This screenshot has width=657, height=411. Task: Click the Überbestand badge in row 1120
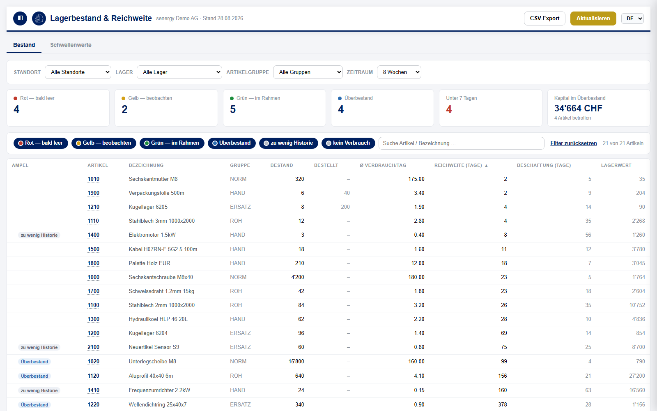click(34, 376)
